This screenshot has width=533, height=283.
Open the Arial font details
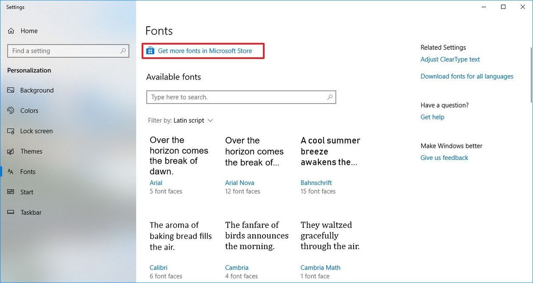156,183
